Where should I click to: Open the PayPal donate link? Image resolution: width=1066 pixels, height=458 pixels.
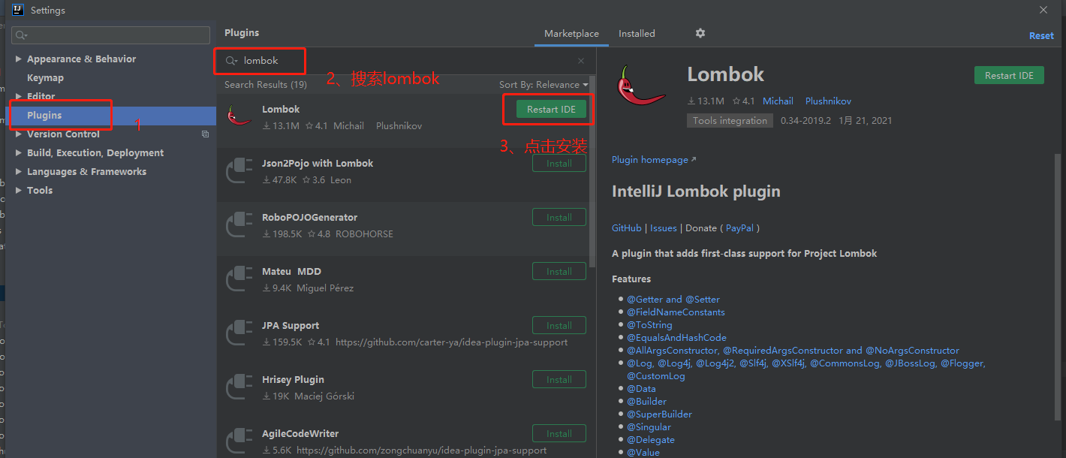click(x=740, y=227)
